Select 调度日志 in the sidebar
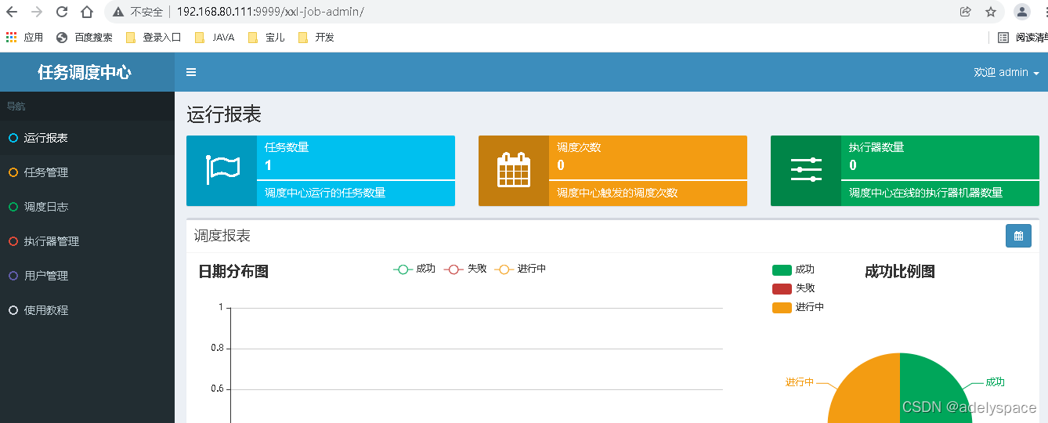Viewport: 1048px width, 423px height. pyautogui.click(x=87, y=207)
